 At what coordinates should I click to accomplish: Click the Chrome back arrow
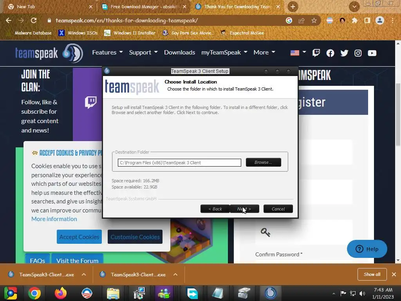tap(9, 20)
